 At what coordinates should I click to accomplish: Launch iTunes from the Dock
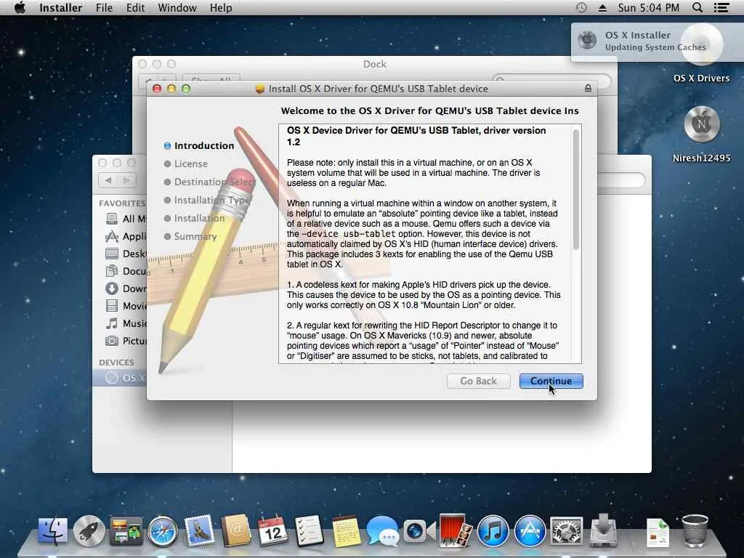(493, 531)
